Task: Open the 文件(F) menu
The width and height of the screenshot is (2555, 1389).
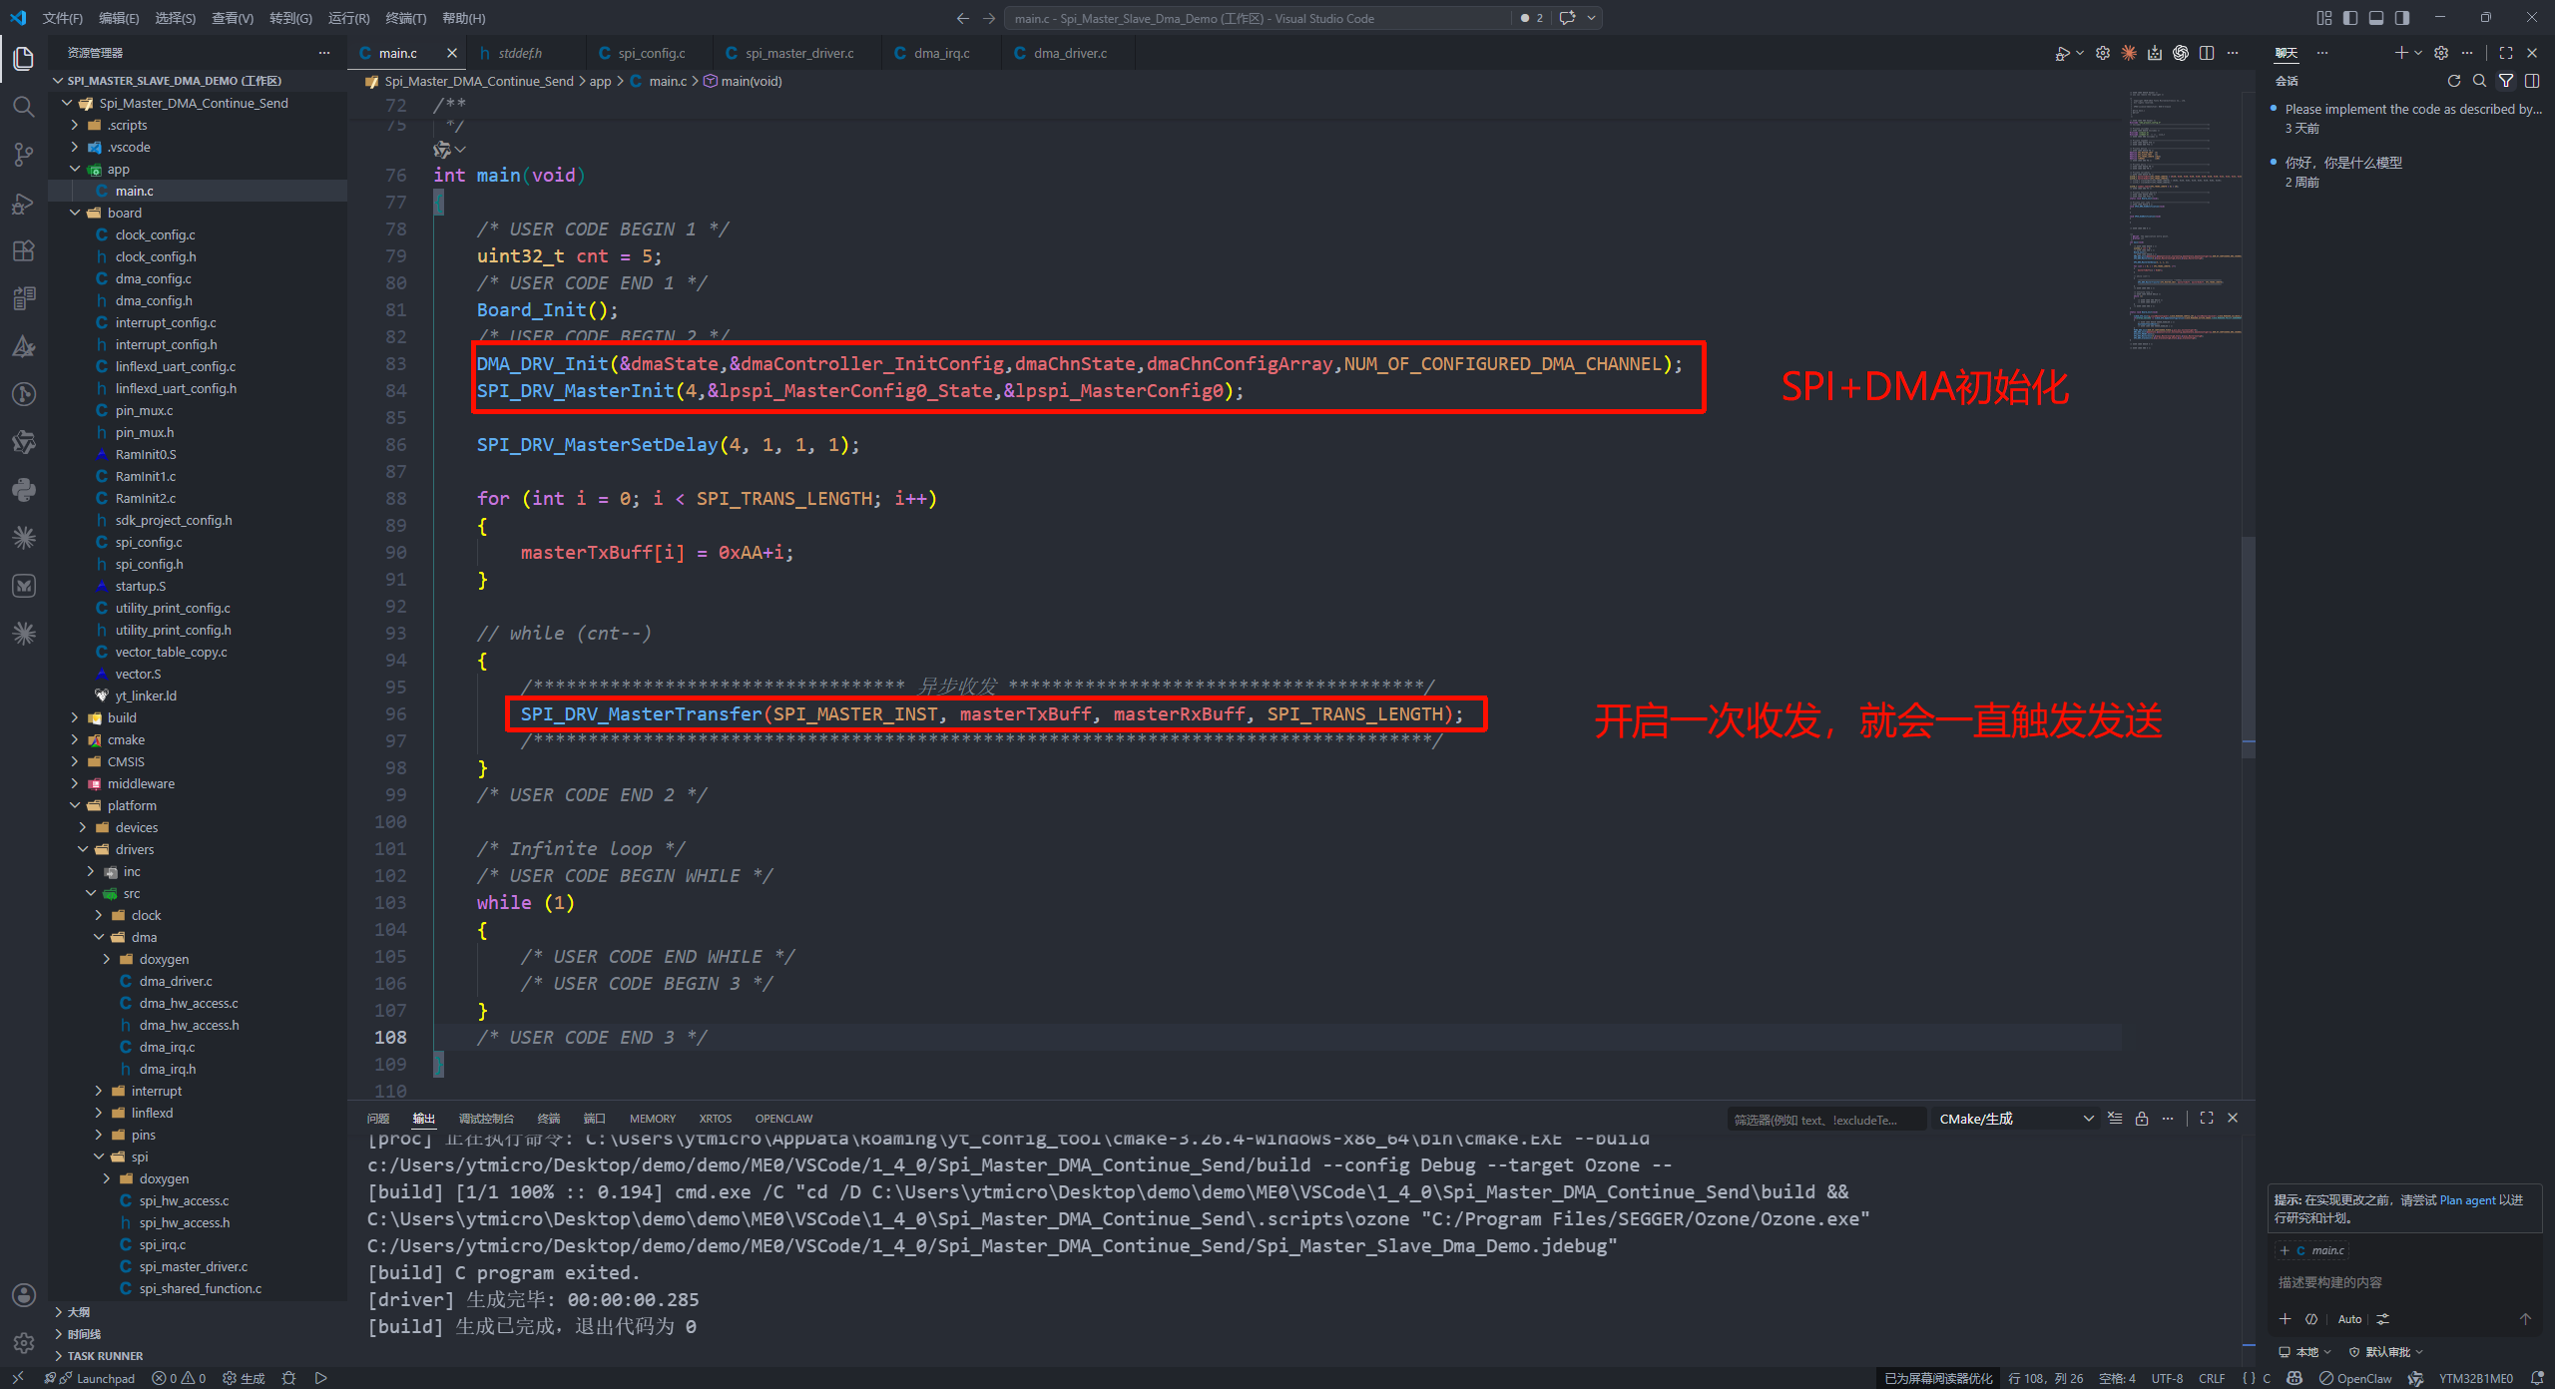Action: point(63,18)
